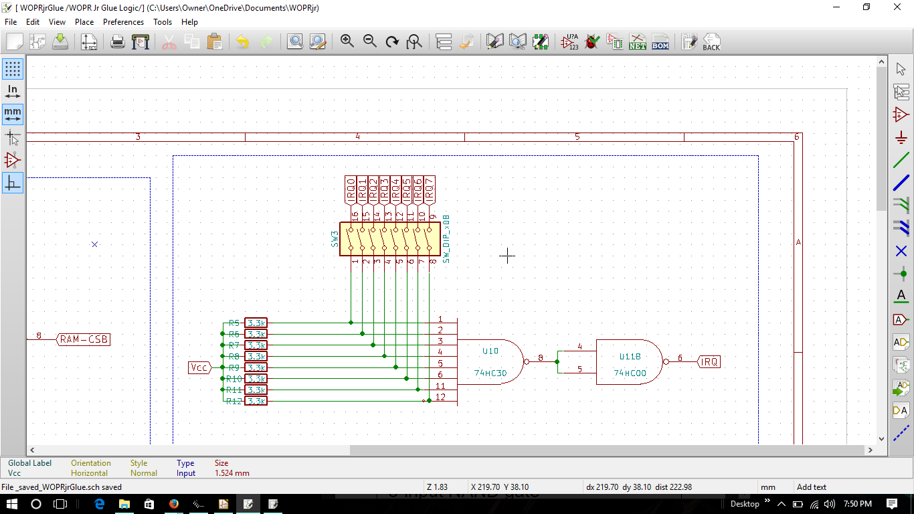This screenshot has height=514, width=914.
Task: Select the Place power port tool
Action: click(901, 137)
